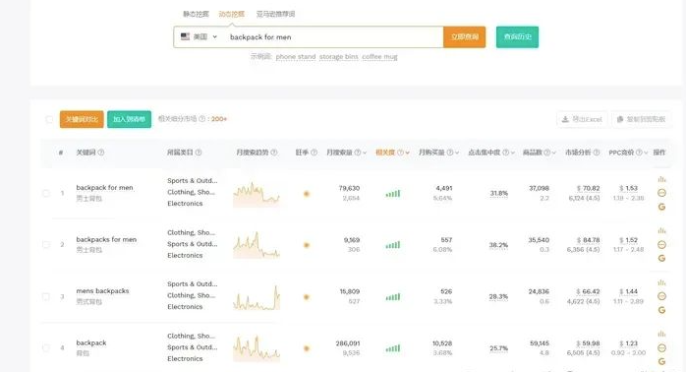Open trend chart thumbnail for 'backpack for men'
The width and height of the screenshot is (686, 372).
pos(257,194)
